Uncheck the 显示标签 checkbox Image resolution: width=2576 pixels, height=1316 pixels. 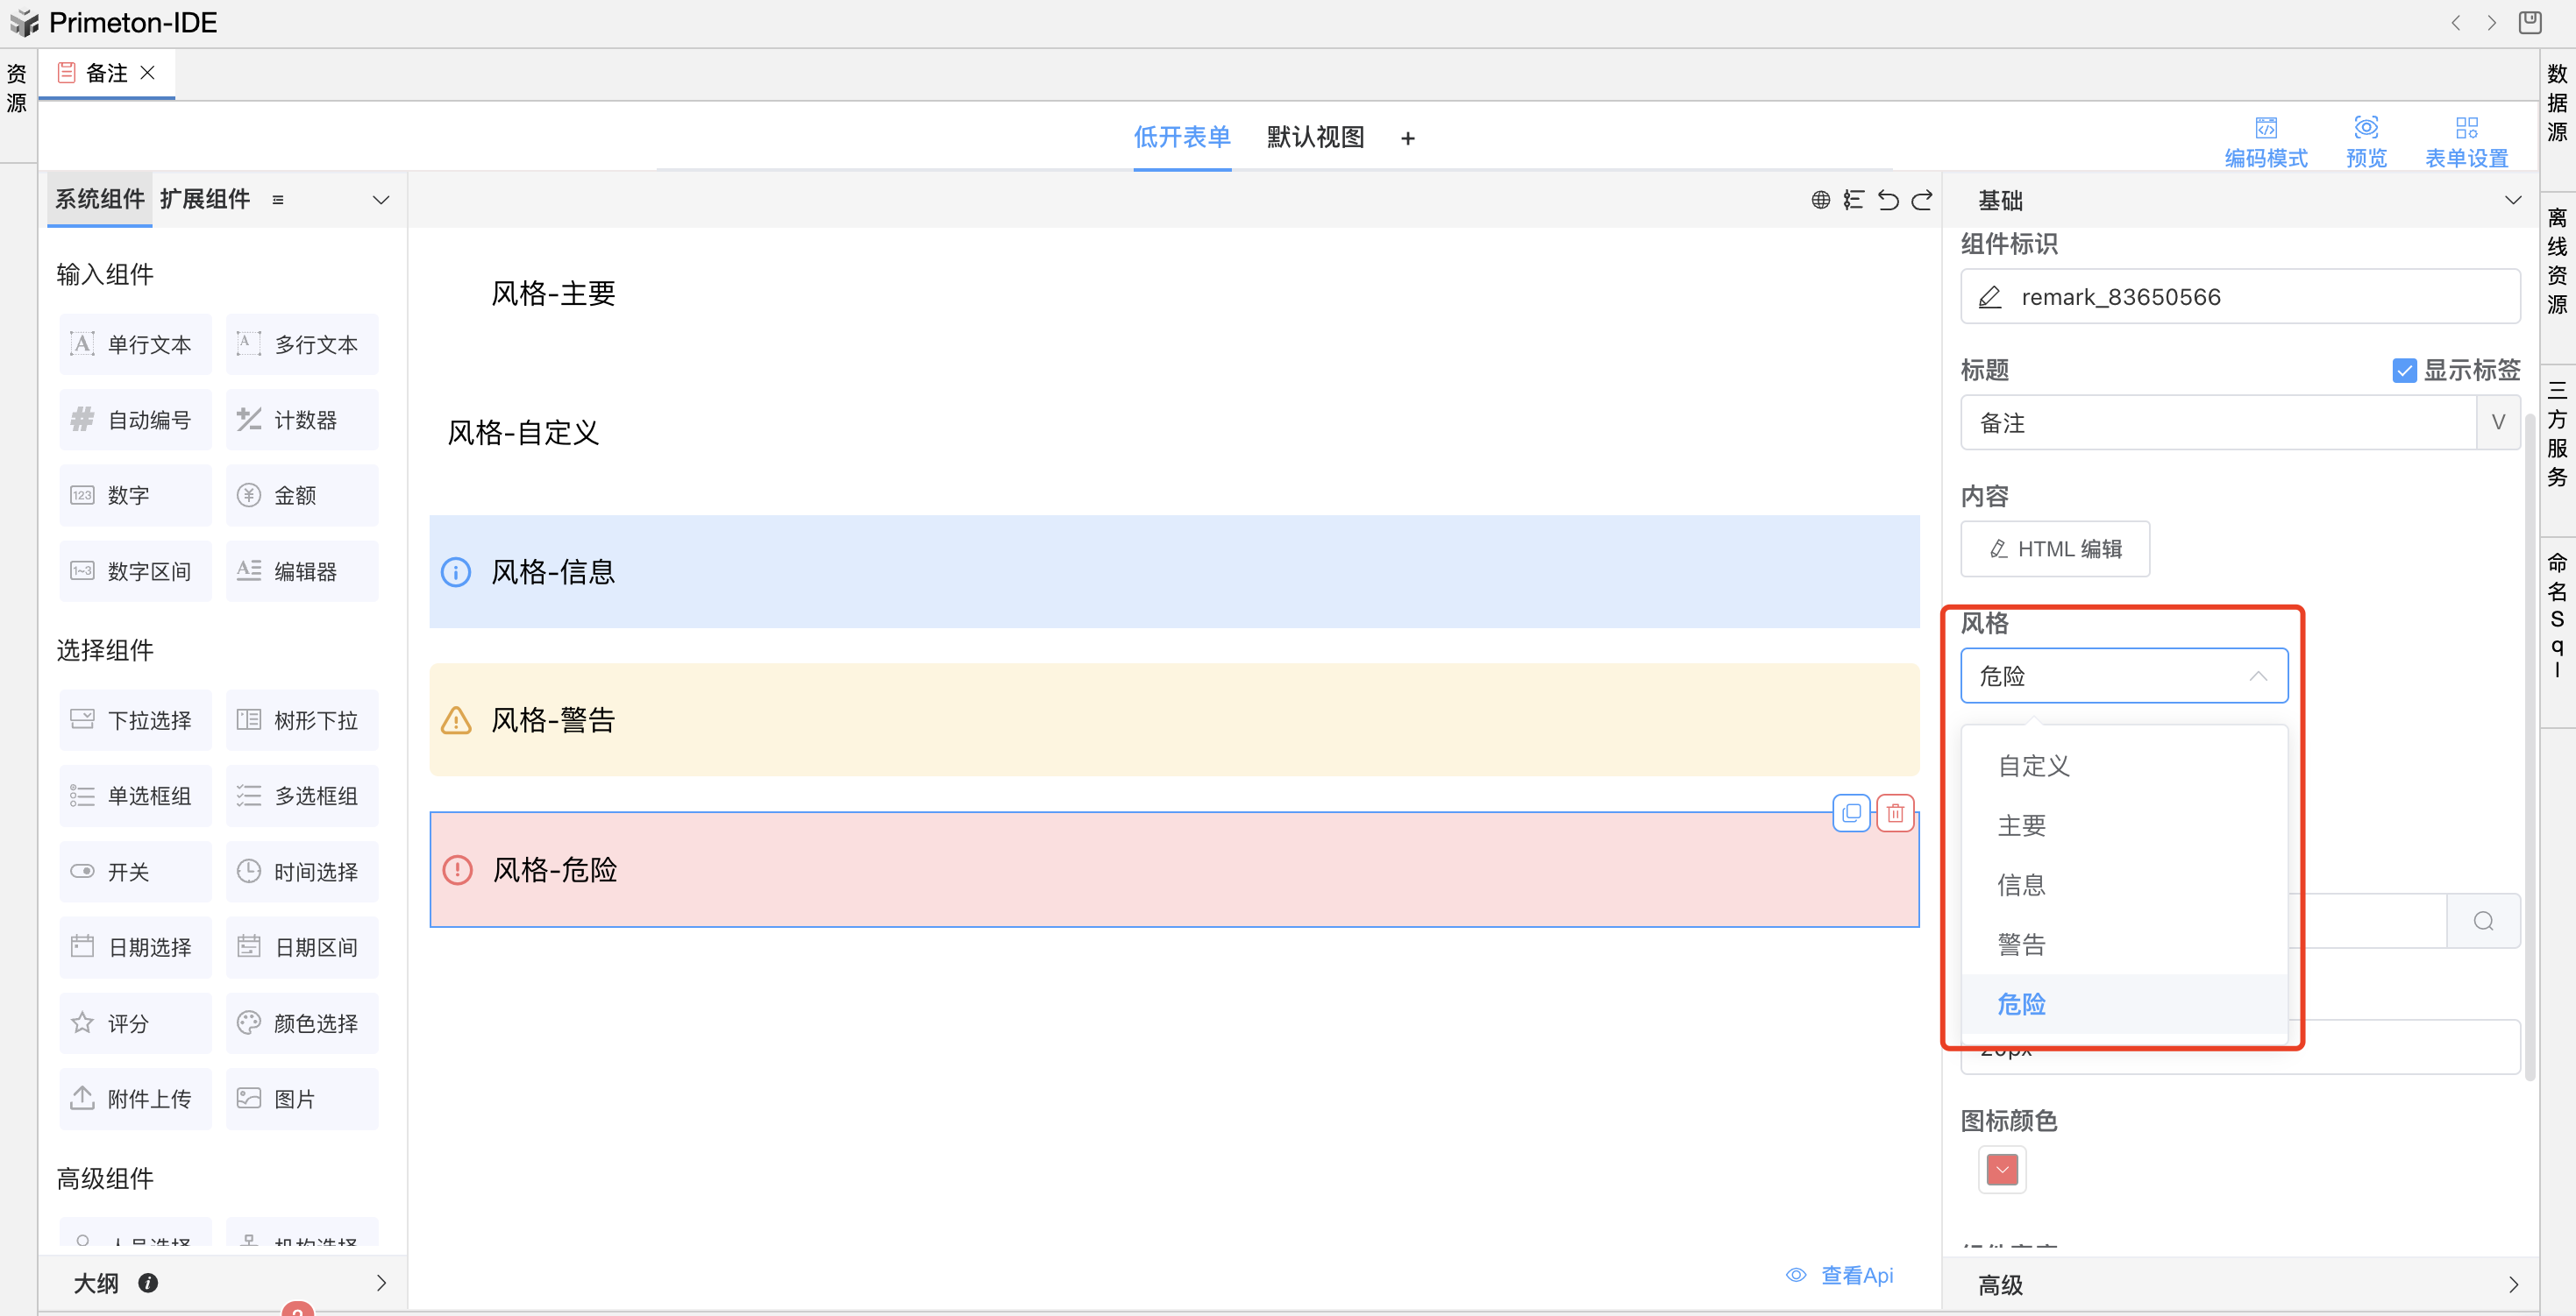pyautogui.click(x=2404, y=371)
